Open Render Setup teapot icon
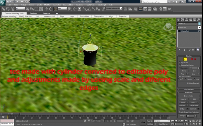Image resolution: width=203 pixels, height=126 pixels. (x=160, y=9)
